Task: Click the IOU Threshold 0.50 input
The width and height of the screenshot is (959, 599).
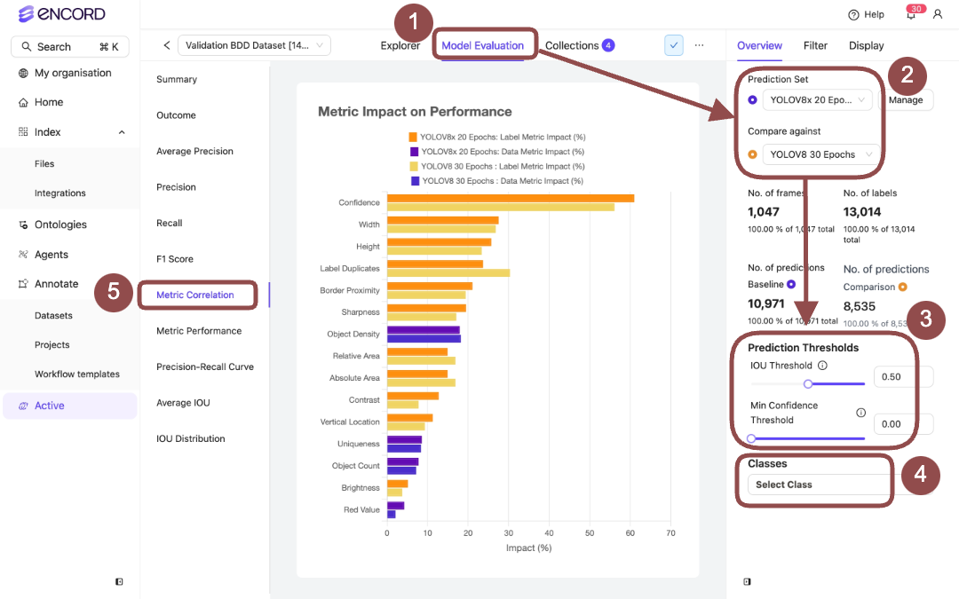Action: 903,376
